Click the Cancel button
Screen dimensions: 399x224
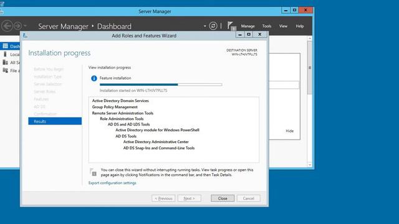pyautogui.click(x=248, y=198)
